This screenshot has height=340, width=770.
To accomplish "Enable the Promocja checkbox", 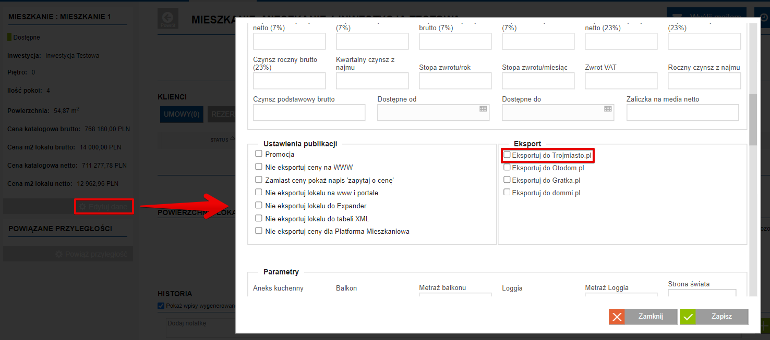I will [258, 154].
